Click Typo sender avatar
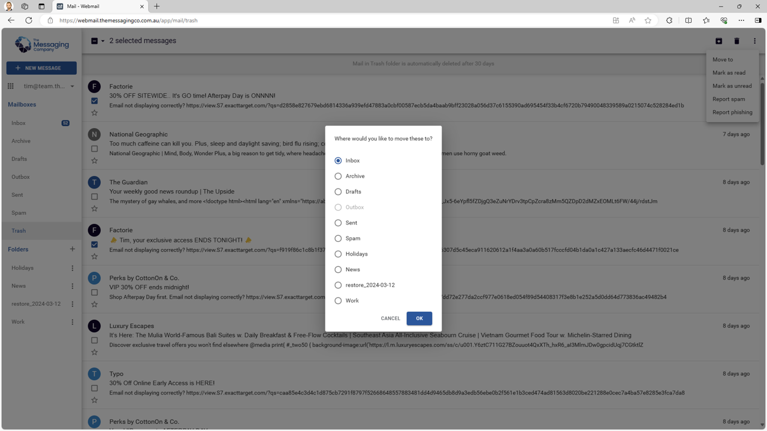Image resolution: width=767 pixels, height=431 pixels. point(94,374)
